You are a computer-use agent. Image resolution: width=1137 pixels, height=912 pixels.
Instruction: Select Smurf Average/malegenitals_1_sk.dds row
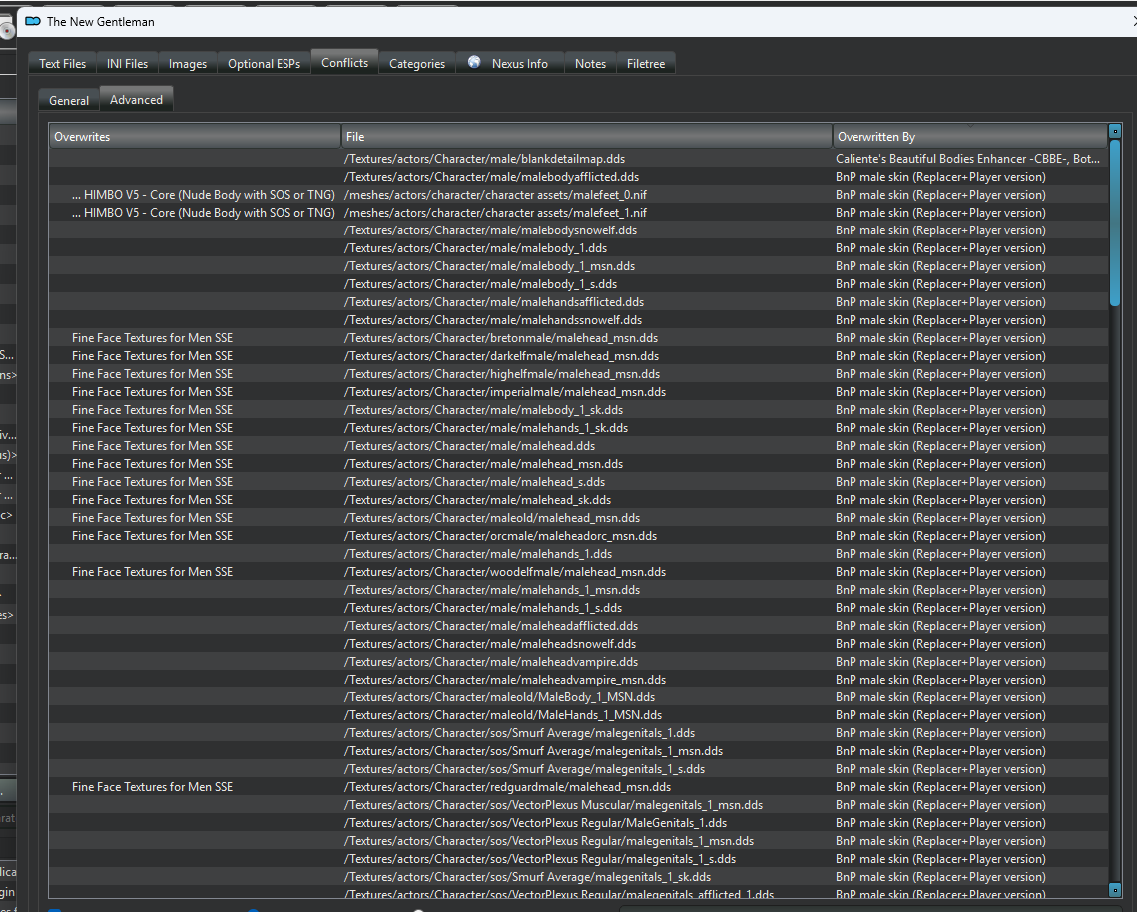(x=578, y=876)
